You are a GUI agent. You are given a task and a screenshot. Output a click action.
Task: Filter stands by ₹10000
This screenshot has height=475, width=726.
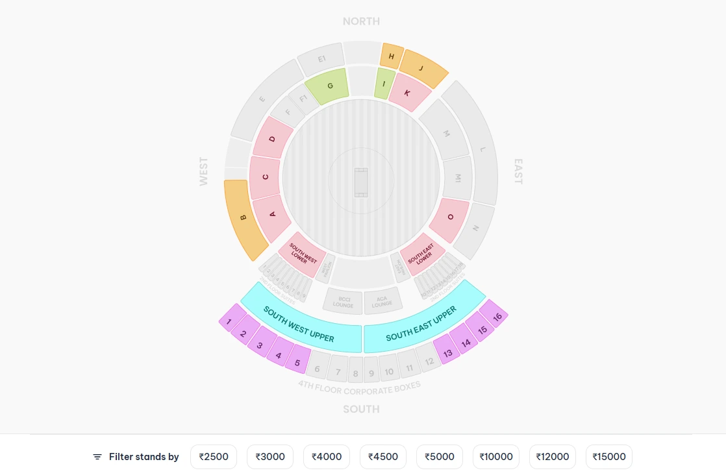coord(496,457)
